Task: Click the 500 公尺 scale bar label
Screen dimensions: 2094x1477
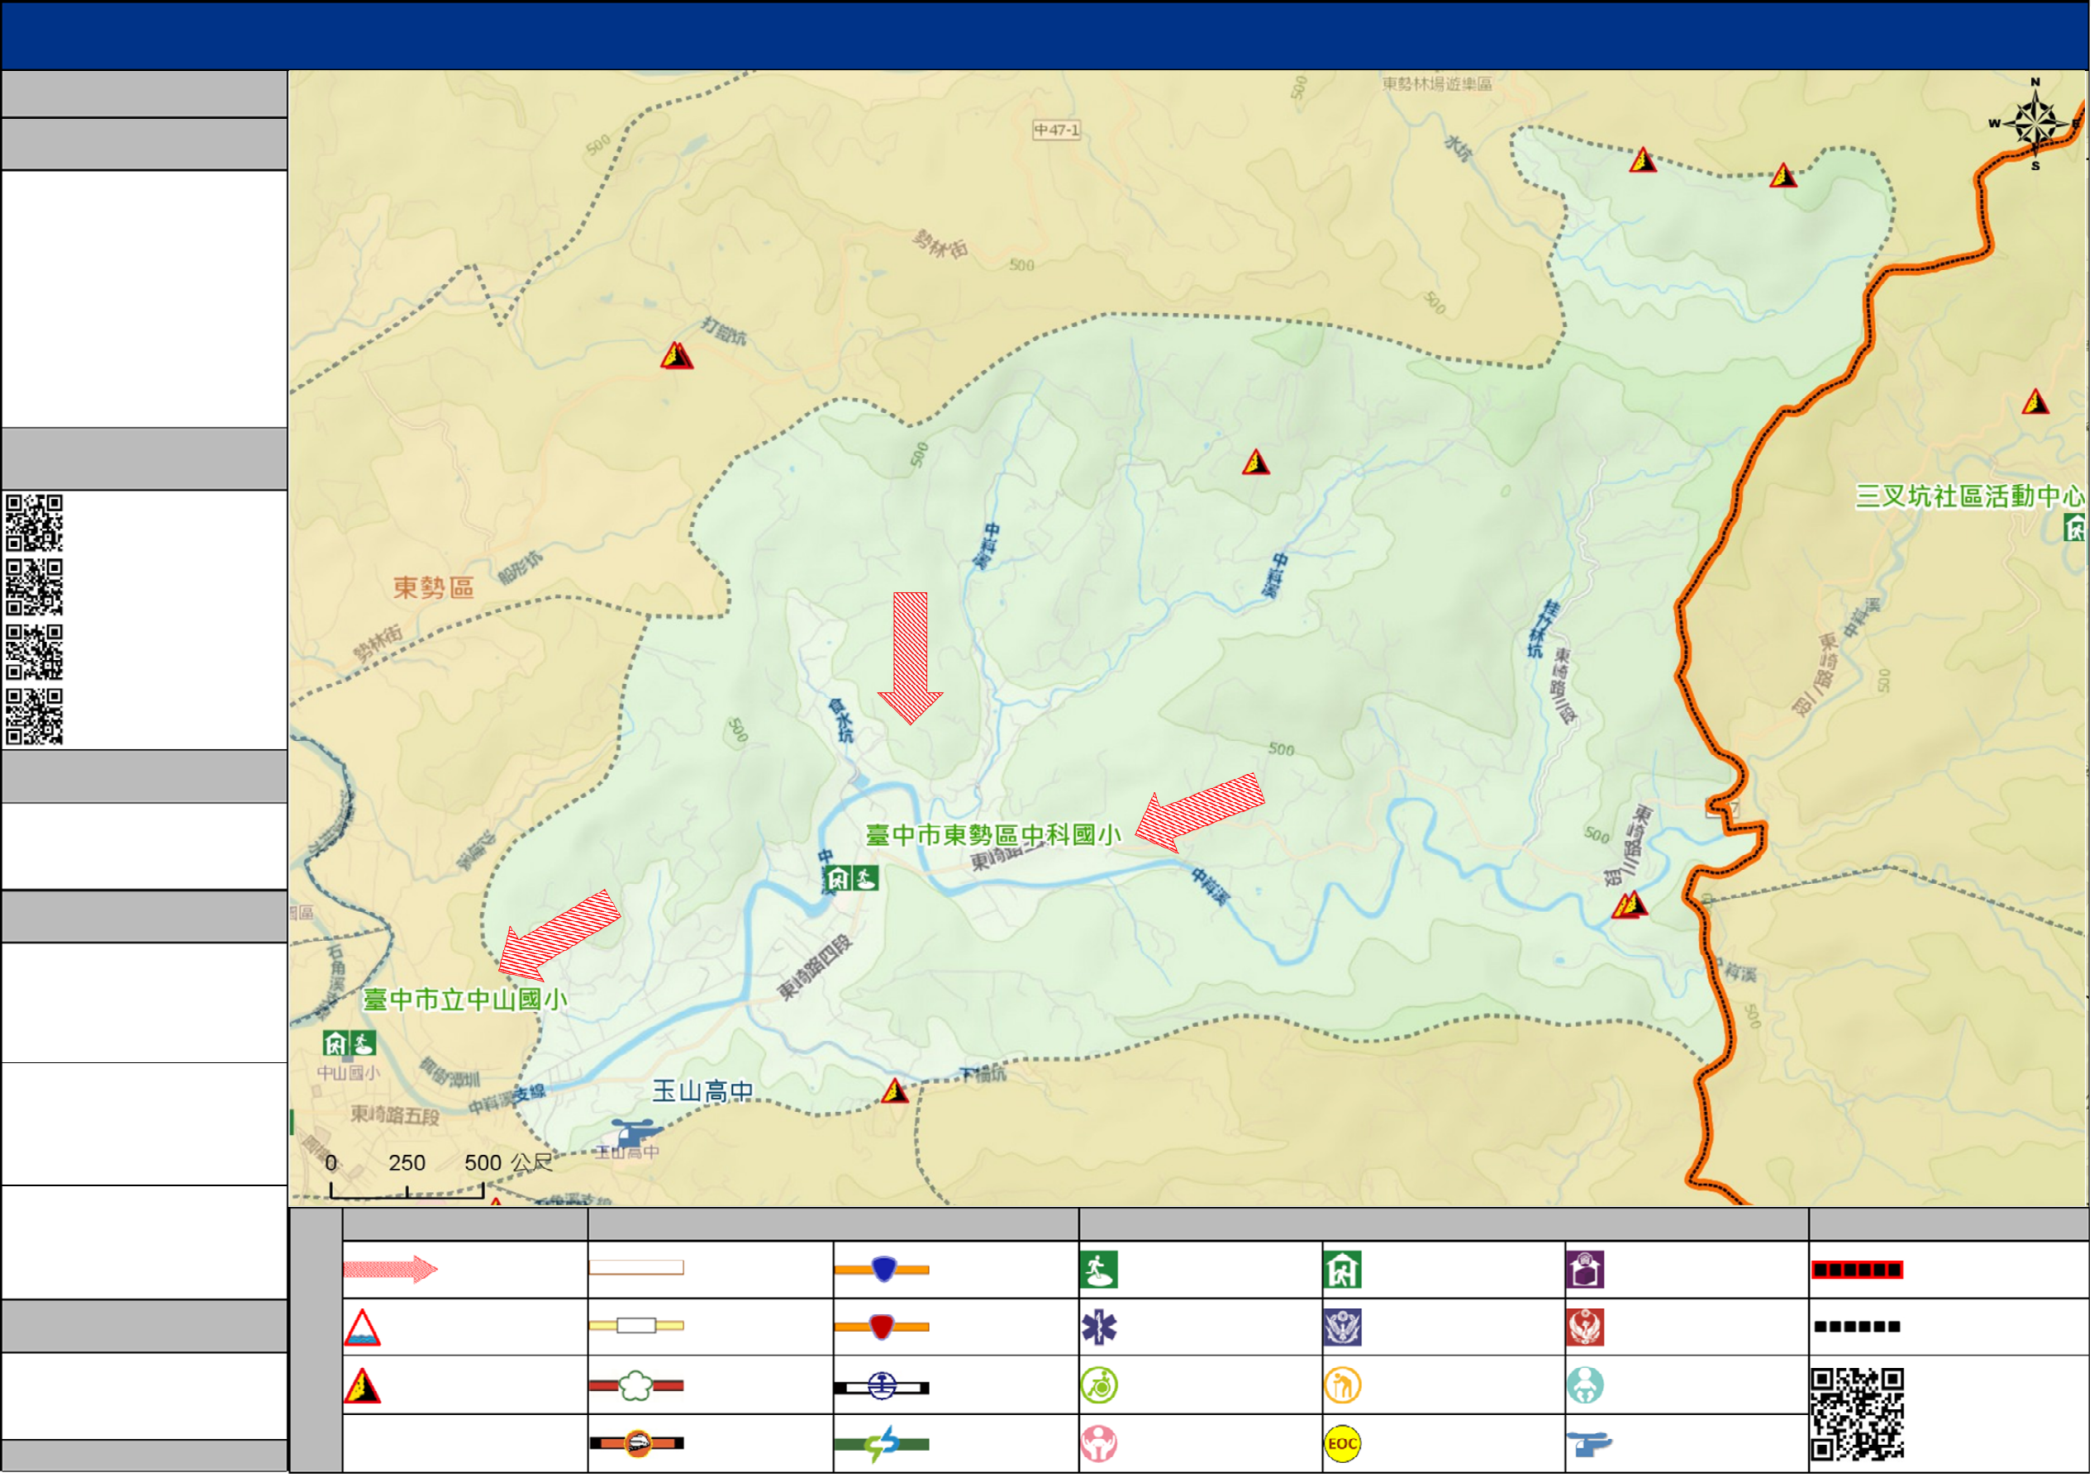Action: (x=509, y=1164)
